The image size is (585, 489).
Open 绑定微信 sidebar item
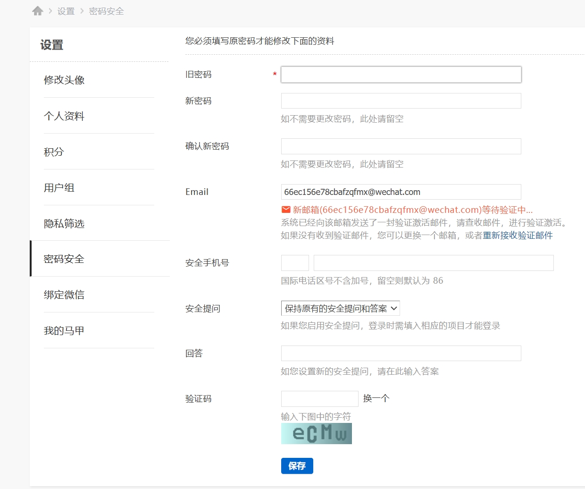pyautogui.click(x=64, y=295)
